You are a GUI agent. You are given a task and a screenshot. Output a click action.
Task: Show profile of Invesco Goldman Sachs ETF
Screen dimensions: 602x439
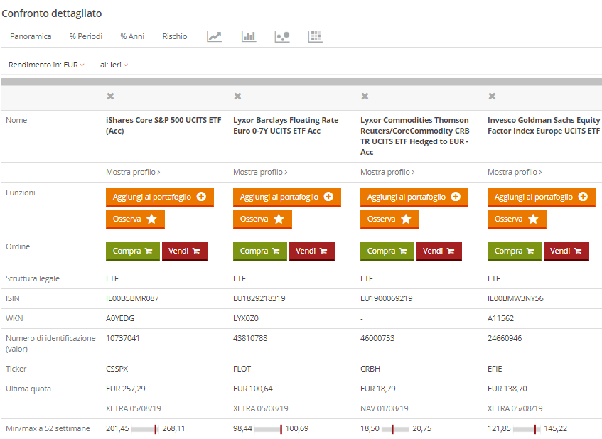515,172
